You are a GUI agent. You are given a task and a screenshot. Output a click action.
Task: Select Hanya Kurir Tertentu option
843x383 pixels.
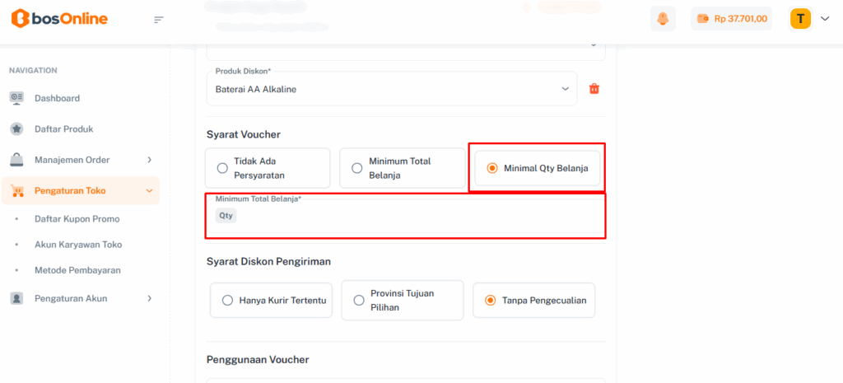tap(227, 301)
